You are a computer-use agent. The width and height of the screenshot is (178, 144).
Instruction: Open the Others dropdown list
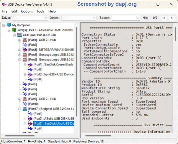coord(79,18)
